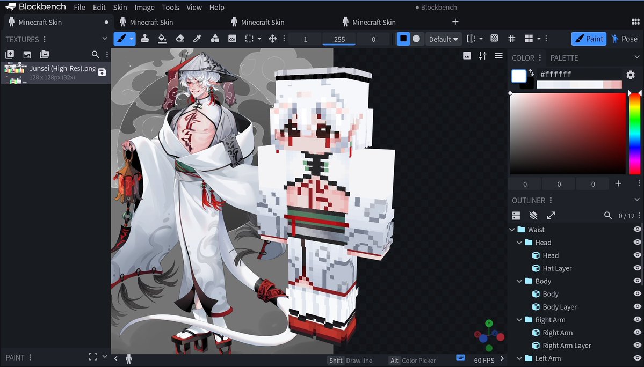Collapse the Head group
This screenshot has width=644, height=367.
[519, 243]
